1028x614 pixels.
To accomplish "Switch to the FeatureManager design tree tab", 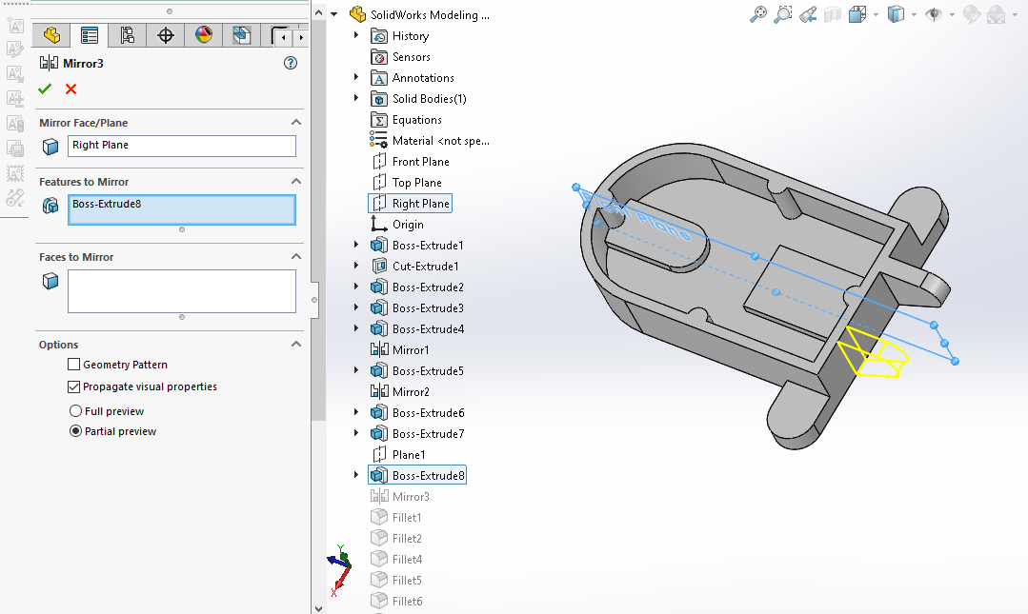I will click(x=51, y=36).
